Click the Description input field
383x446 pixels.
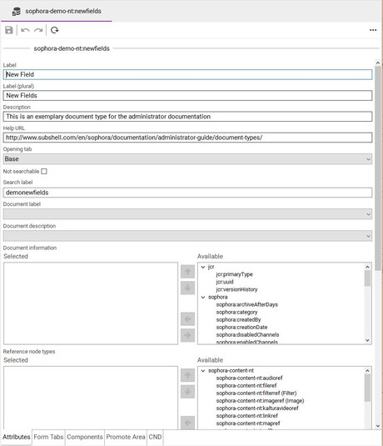[x=187, y=117]
